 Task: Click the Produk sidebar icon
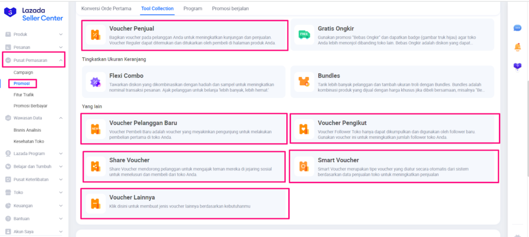8,35
